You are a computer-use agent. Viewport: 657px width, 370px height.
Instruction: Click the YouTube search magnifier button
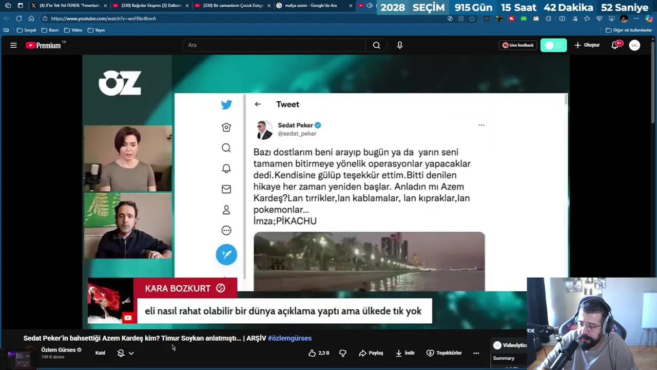[x=376, y=45]
